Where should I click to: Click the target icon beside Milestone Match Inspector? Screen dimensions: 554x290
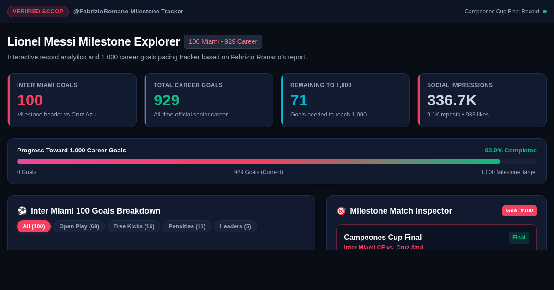click(341, 211)
